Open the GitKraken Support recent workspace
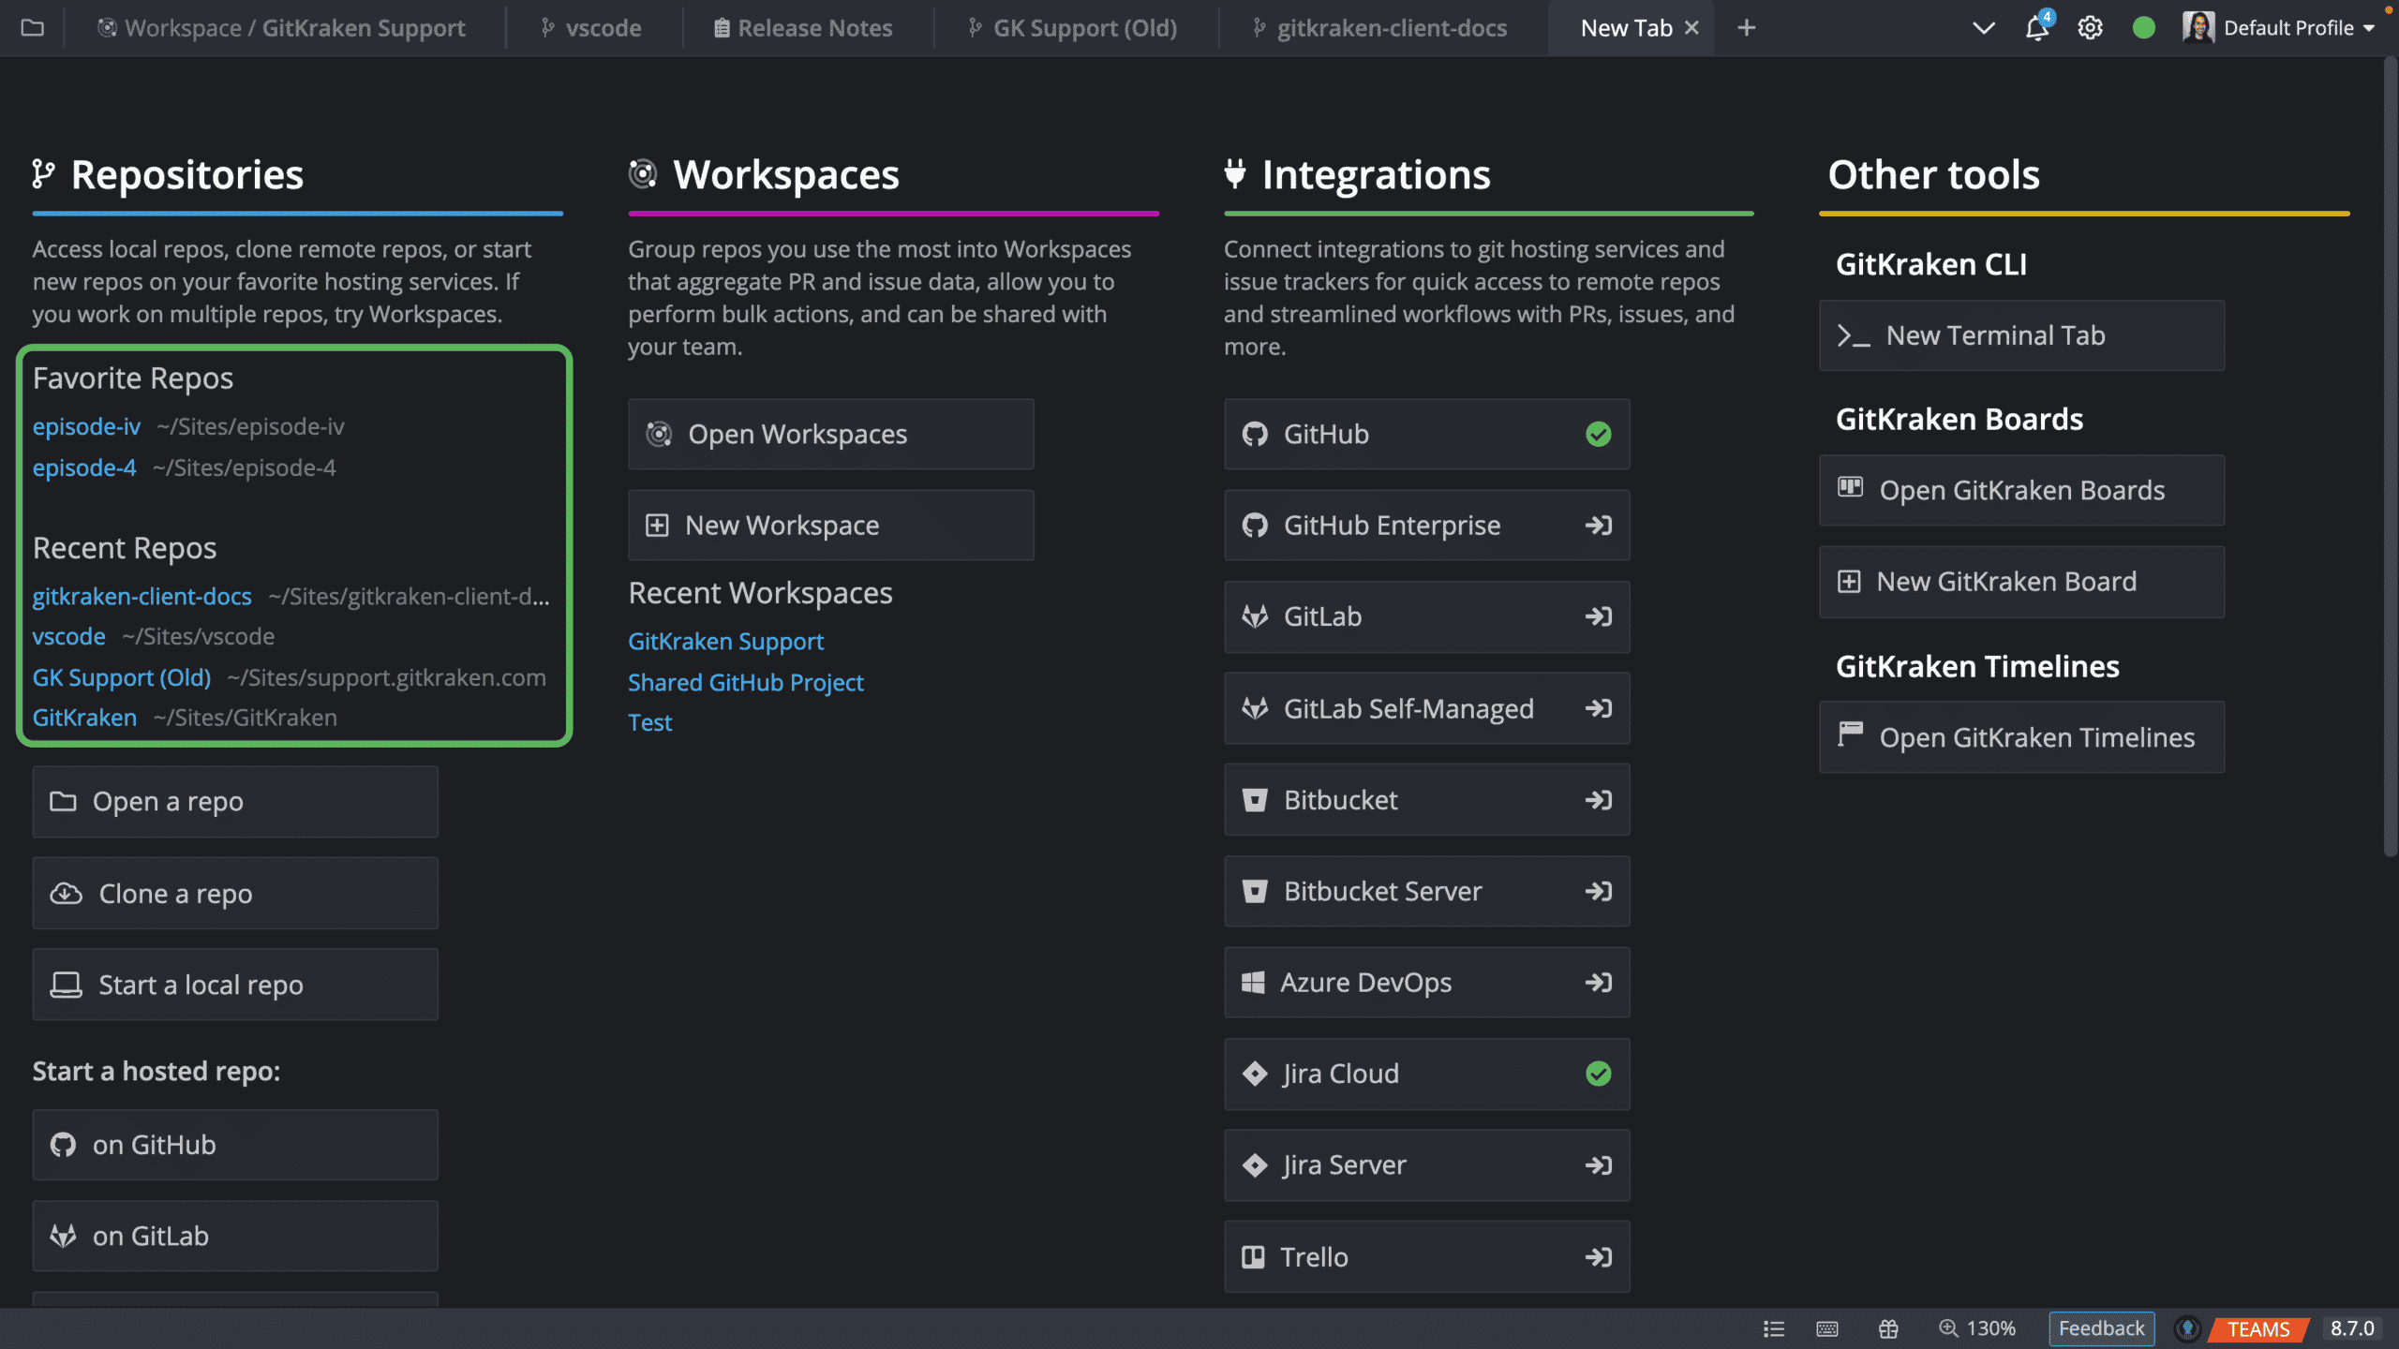This screenshot has width=2399, height=1349. pyautogui.click(x=726, y=642)
